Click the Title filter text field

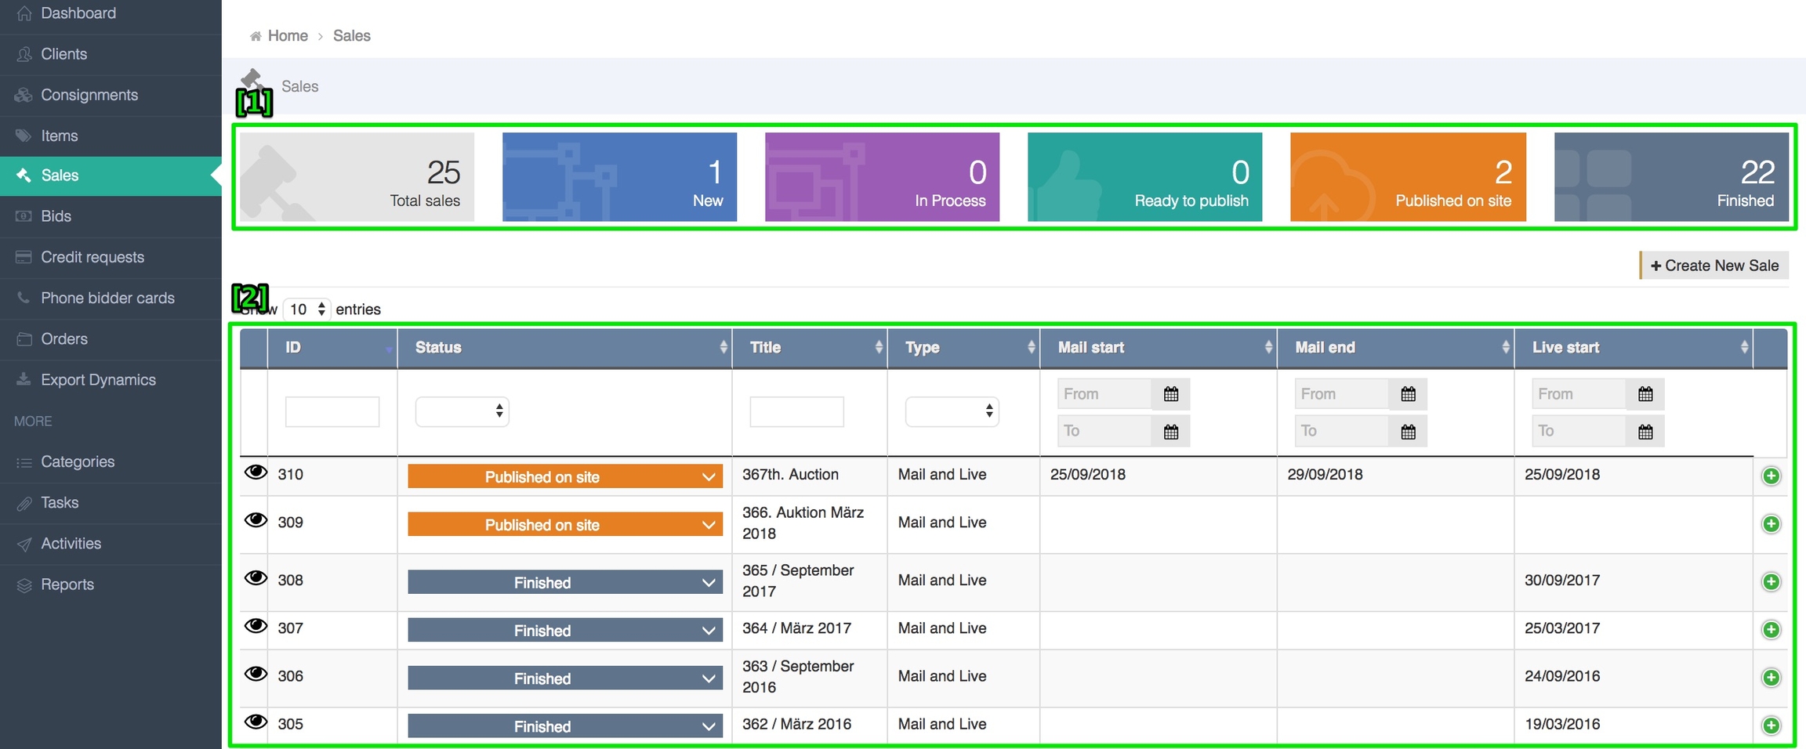796,411
